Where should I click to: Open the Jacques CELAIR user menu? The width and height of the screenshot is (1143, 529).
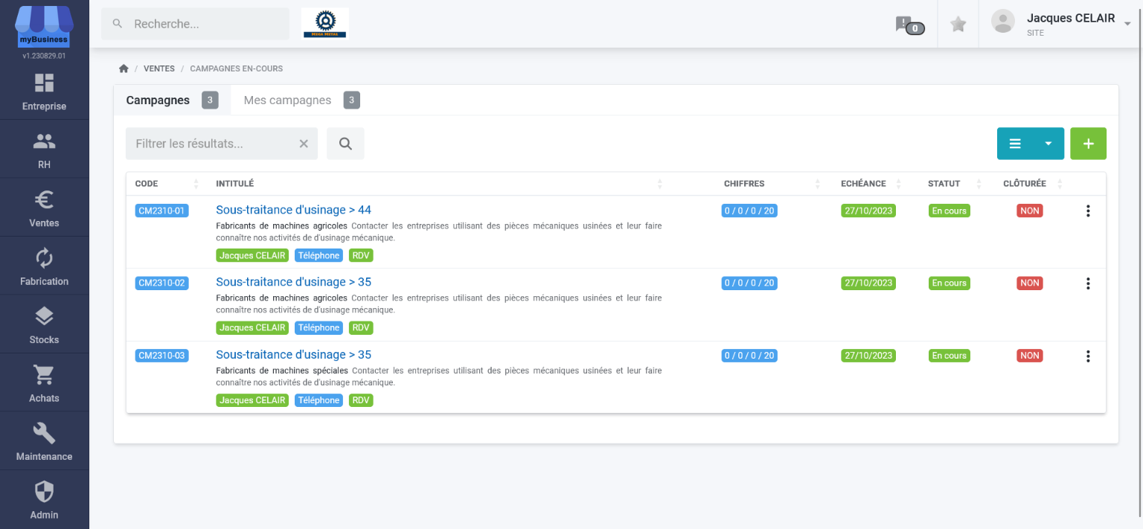point(1061,24)
